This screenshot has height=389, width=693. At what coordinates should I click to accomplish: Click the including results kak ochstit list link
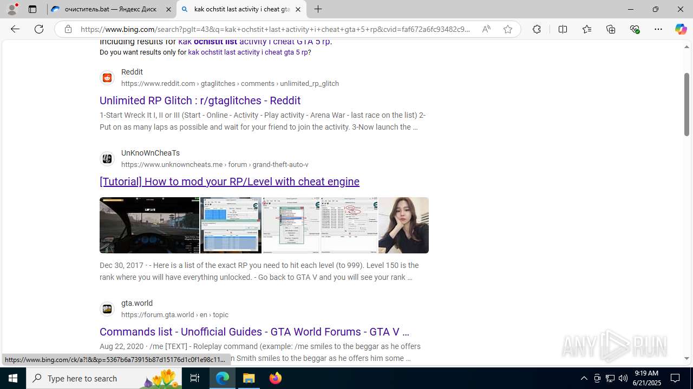[x=254, y=42]
